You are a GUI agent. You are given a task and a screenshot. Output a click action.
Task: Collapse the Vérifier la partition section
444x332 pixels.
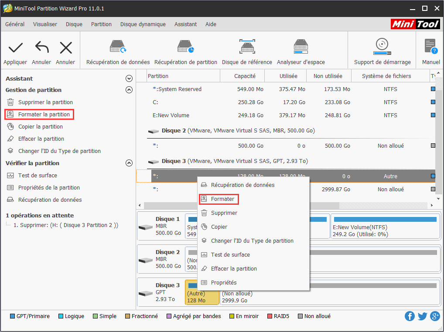click(x=129, y=163)
